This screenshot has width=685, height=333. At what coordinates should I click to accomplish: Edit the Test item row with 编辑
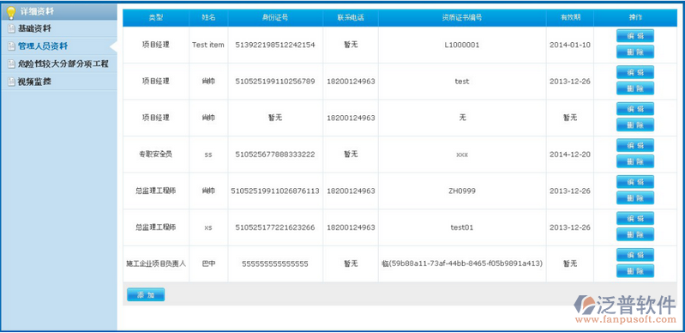pyautogui.click(x=635, y=36)
